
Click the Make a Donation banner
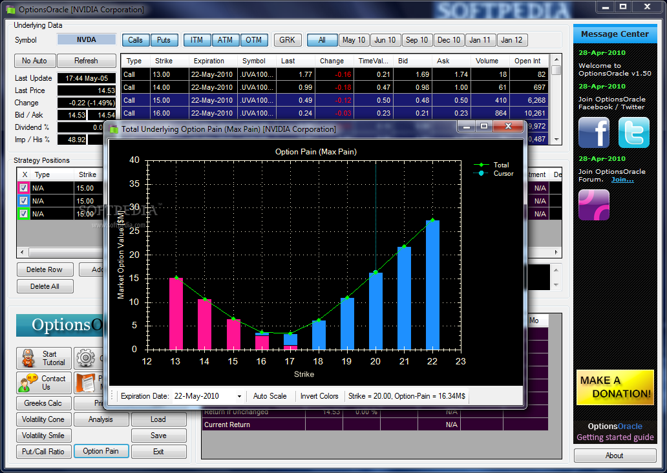tap(615, 388)
